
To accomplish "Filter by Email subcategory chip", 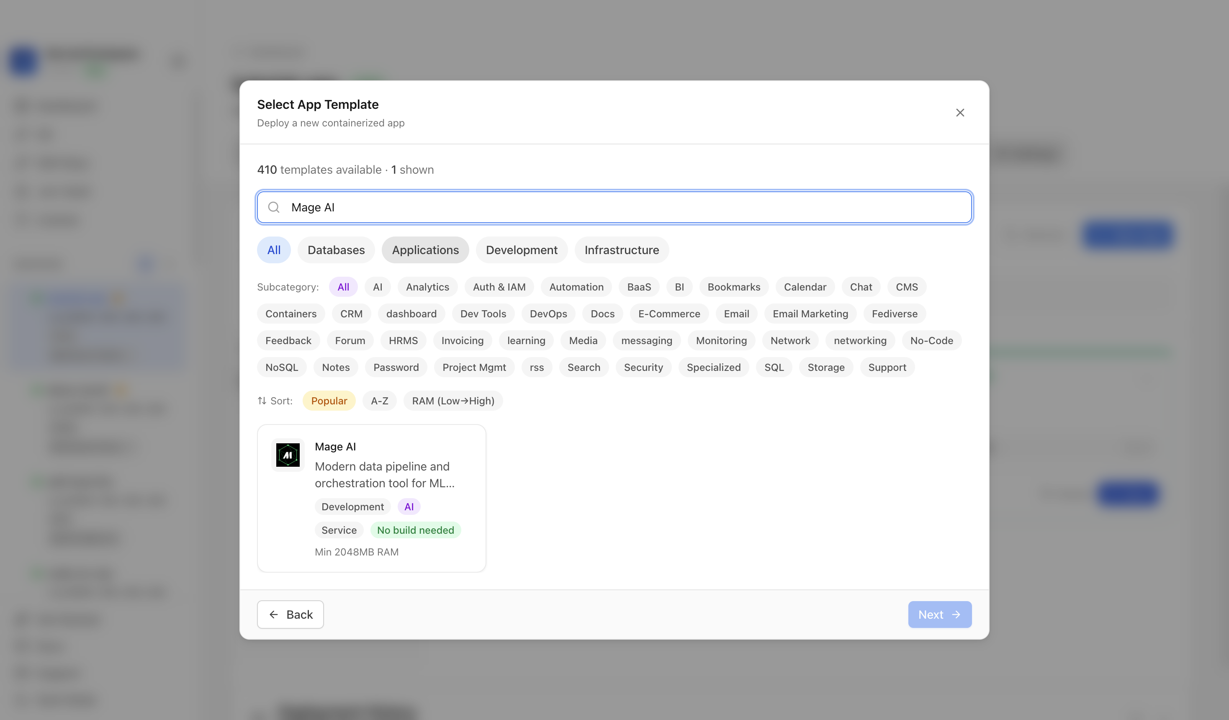I will coord(736,314).
